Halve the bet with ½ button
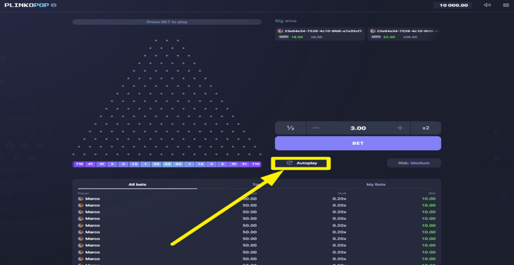Viewport: 514px width, 265px height. pyautogui.click(x=291, y=128)
